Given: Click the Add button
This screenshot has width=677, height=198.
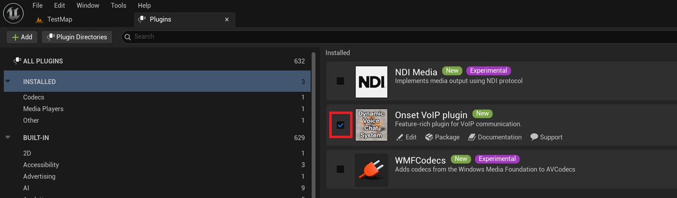Looking at the screenshot, I should pos(22,37).
